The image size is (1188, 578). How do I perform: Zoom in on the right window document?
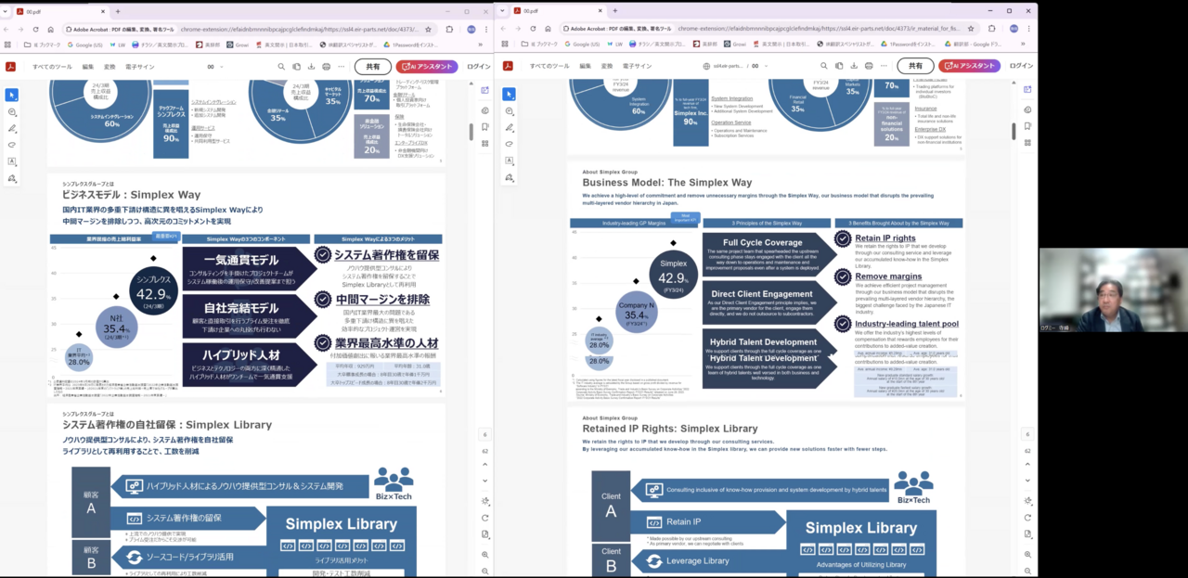[1028, 554]
